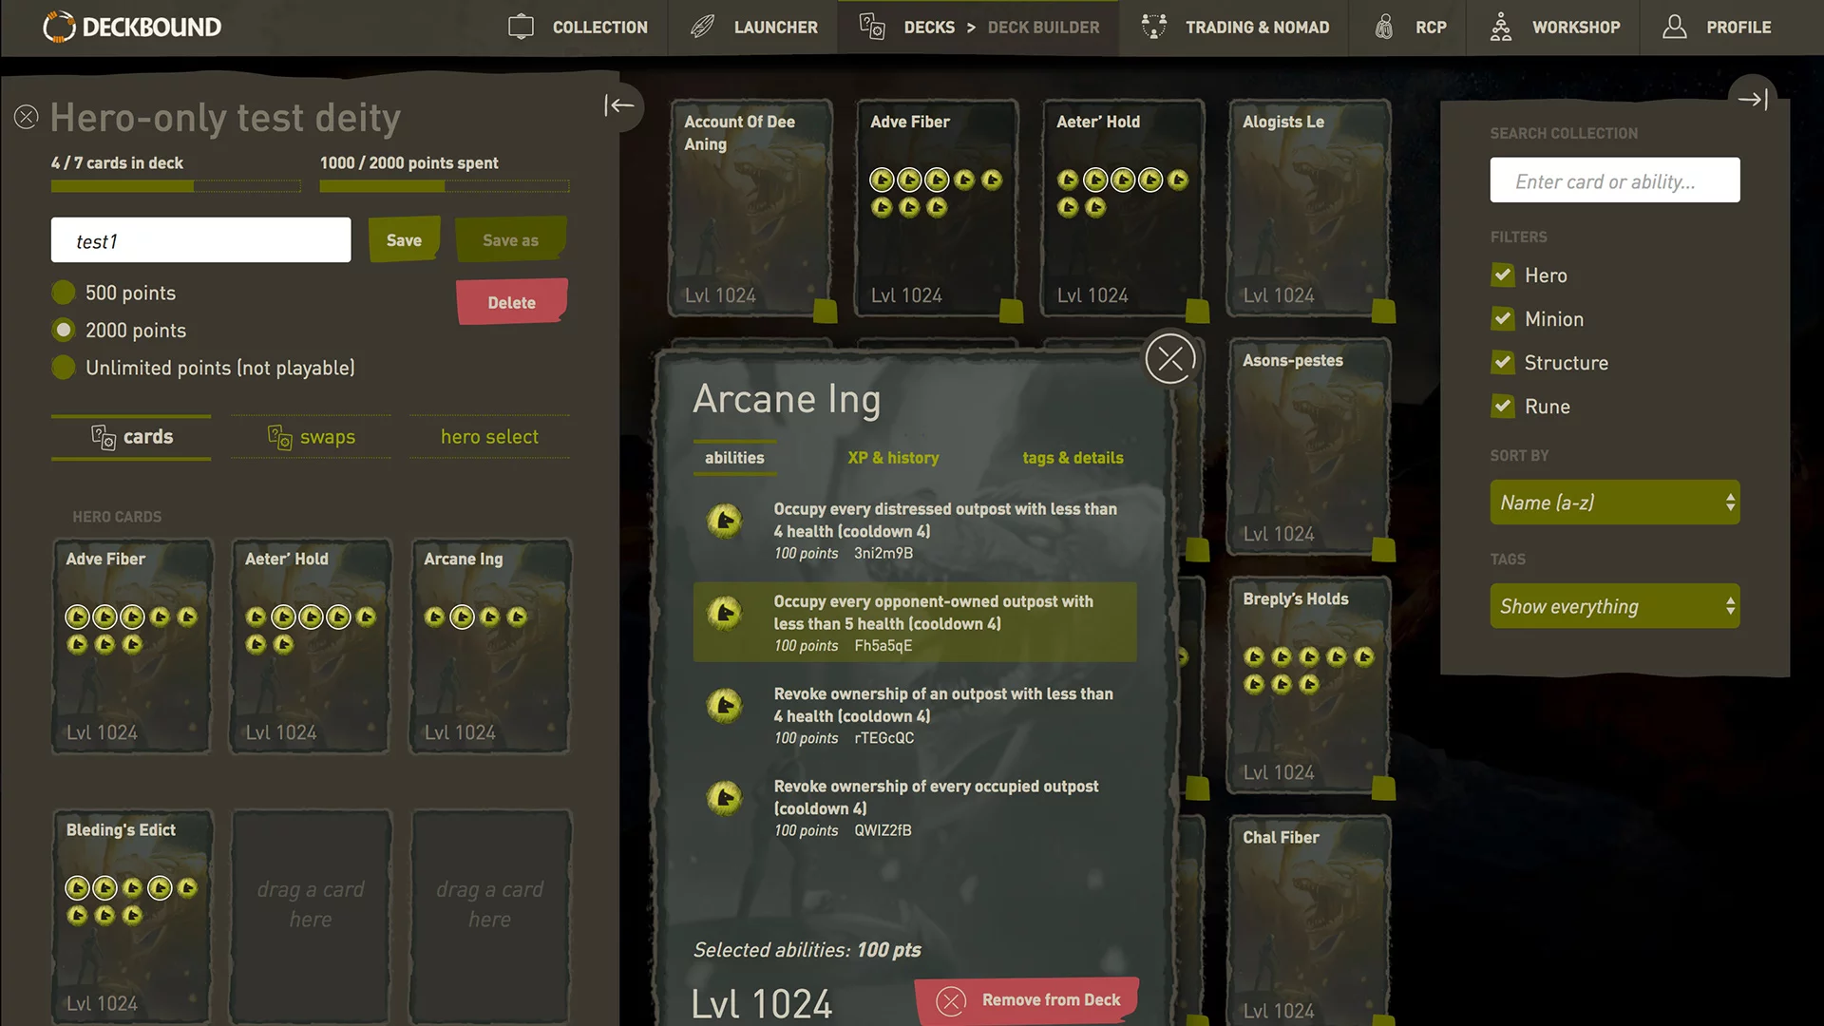Click ability icon for 'Occupy every distressed outpost'
The height and width of the screenshot is (1026, 1824).
click(725, 521)
